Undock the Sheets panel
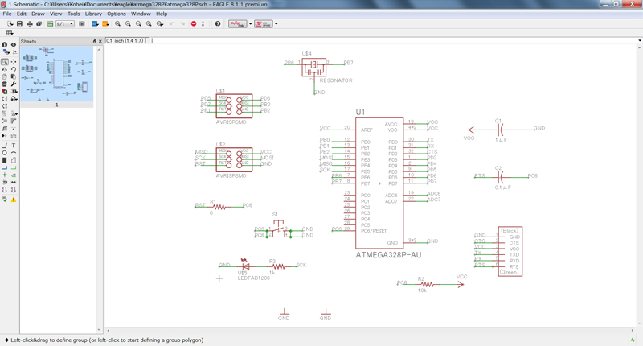This screenshot has height=346, width=643. (x=94, y=41)
